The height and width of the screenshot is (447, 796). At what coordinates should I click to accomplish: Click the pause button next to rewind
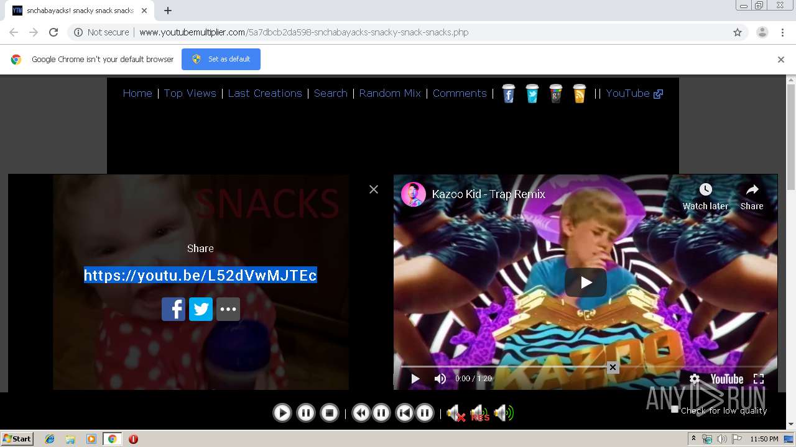[381, 413]
